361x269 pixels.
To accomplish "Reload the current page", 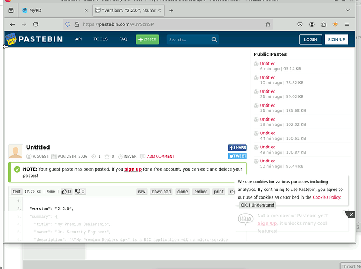I will 36,24.
